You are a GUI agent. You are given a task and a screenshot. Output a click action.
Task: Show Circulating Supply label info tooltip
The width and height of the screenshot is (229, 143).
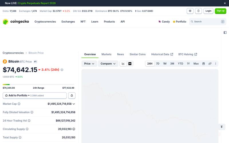click(x=27, y=129)
